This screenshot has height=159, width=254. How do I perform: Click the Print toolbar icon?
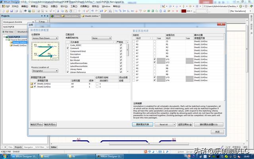[16, 11]
